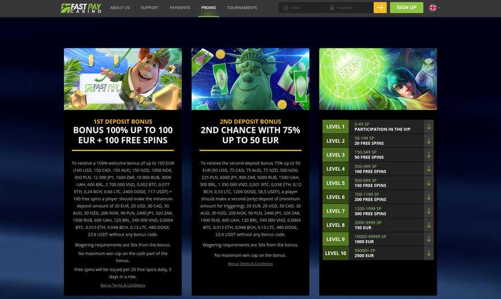The width and height of the screenshot is (501, 299).
Task: Click the 1st deposit bonus leprechaun image
Action: [123, 79]
